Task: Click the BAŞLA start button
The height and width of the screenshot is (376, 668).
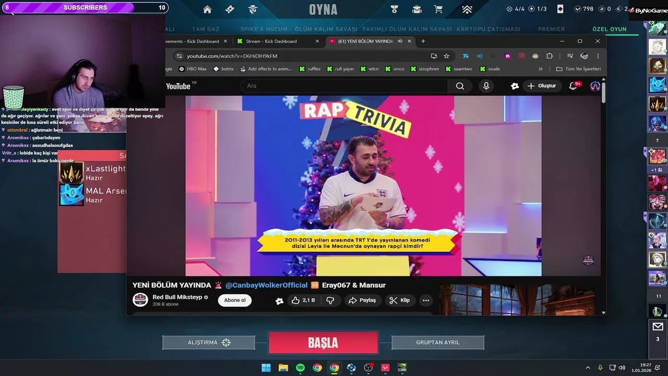Action: coord(323,343)
